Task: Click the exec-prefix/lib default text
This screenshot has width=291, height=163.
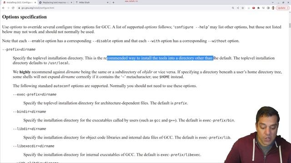Action: pos(215,138)
